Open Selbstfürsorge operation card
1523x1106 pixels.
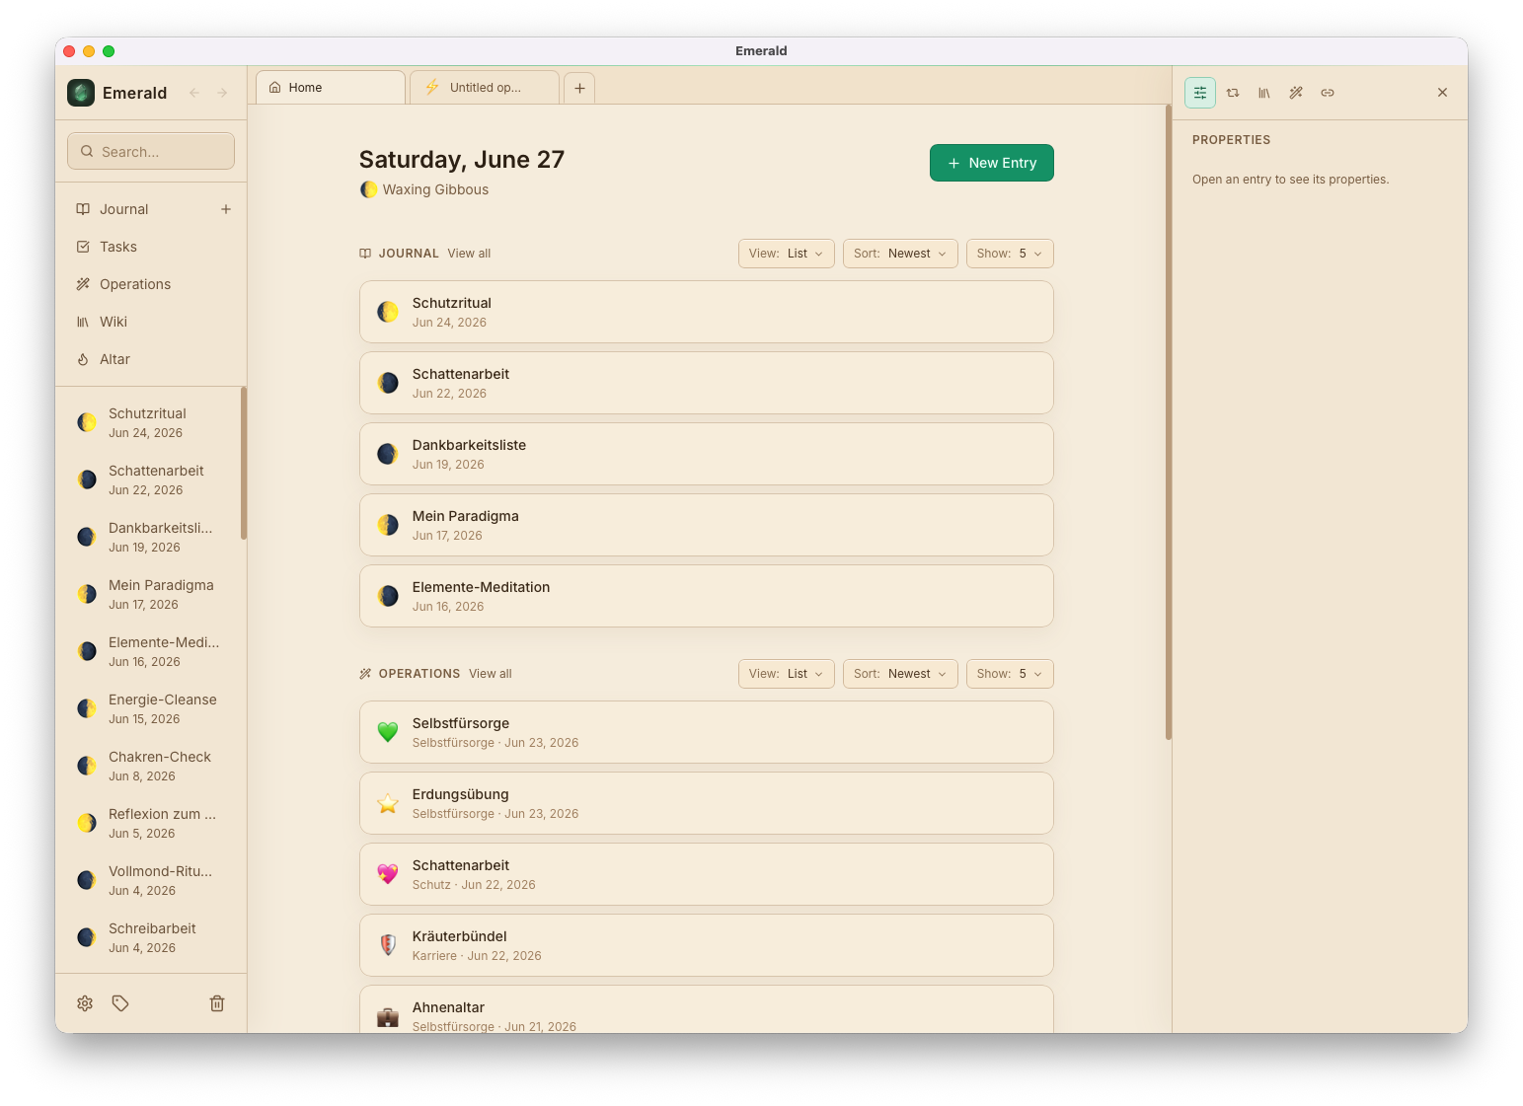click(707, 732)
